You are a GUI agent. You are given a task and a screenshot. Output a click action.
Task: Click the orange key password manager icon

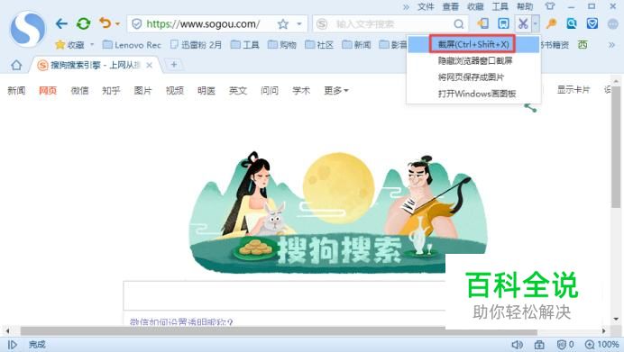(x=551, y=23)
